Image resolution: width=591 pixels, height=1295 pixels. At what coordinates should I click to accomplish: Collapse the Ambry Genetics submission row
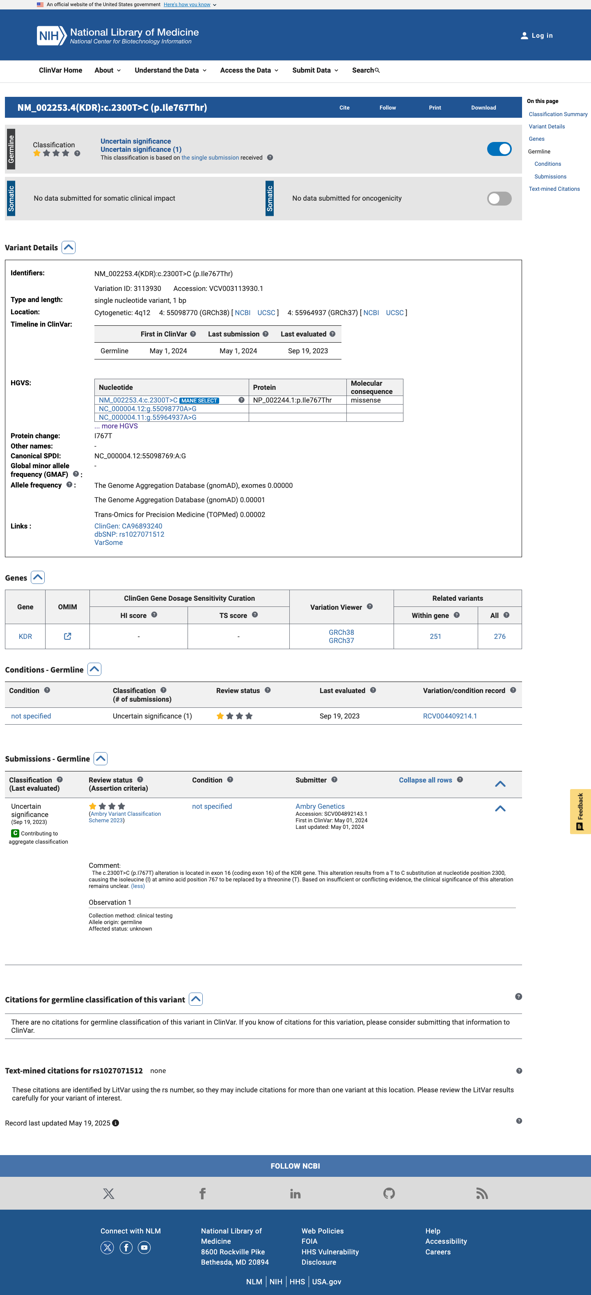[x=500, y=808]
